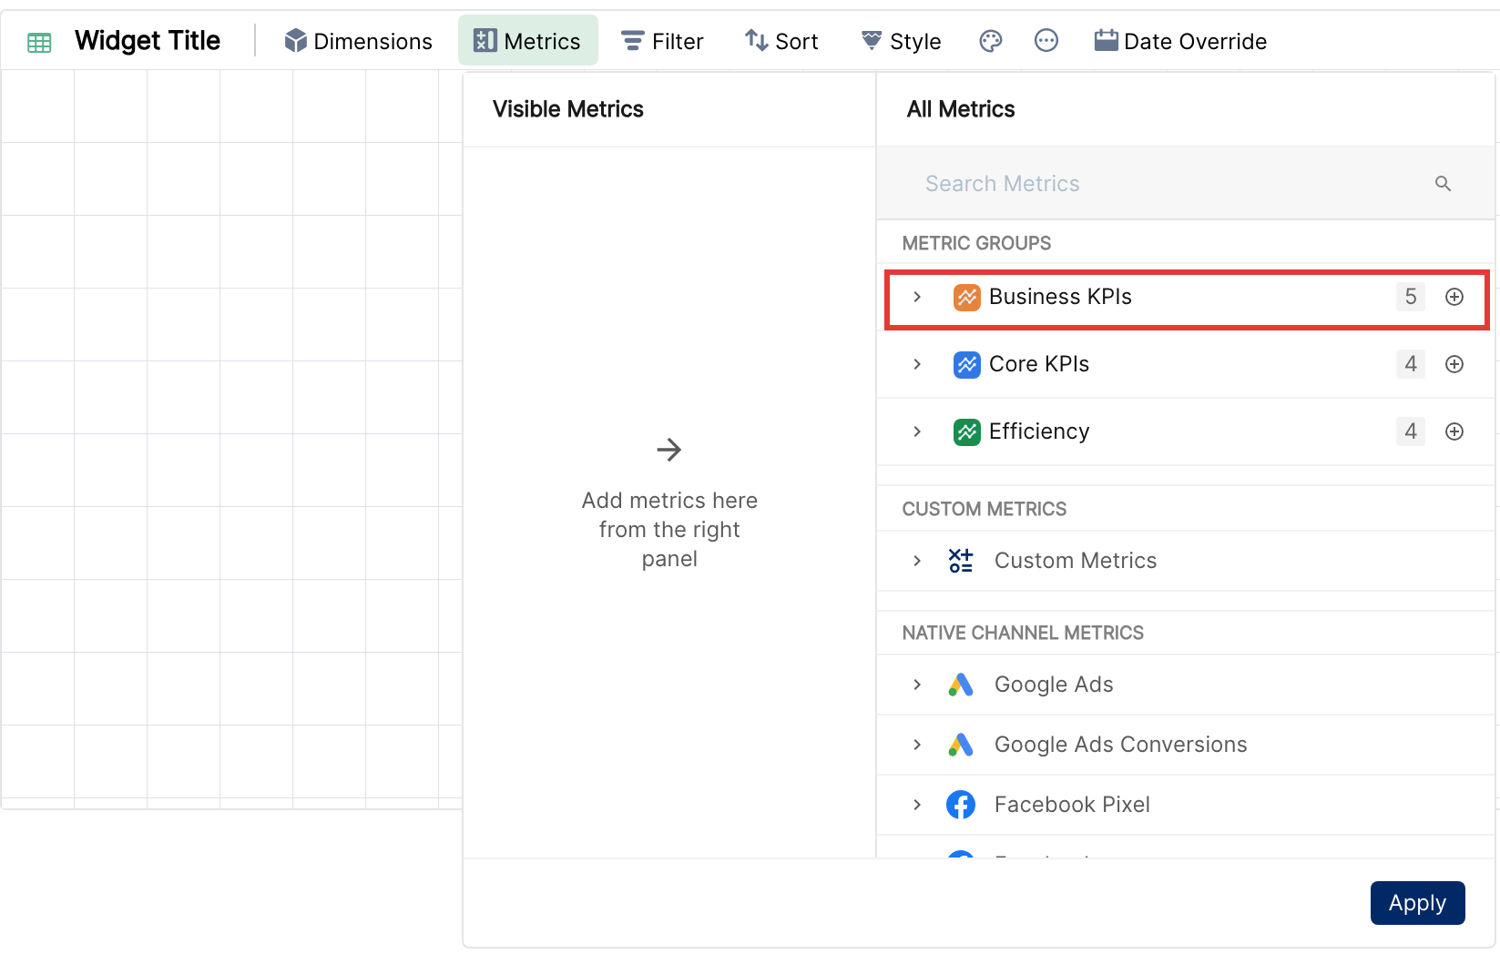Select the Google Ads Conversions label
The height and width of the screenshot is (954, 1500).
pyautogui.click(x=1121, y=745)
